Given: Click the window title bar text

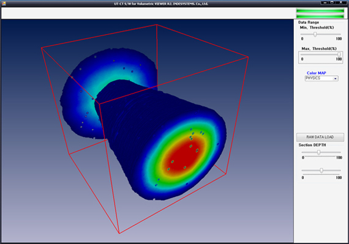Looking at the screenshot, I should pyautogui.click(x=161, y=4).
